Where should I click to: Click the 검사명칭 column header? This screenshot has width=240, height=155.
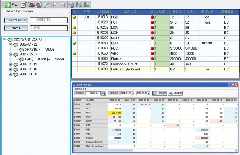130,11
